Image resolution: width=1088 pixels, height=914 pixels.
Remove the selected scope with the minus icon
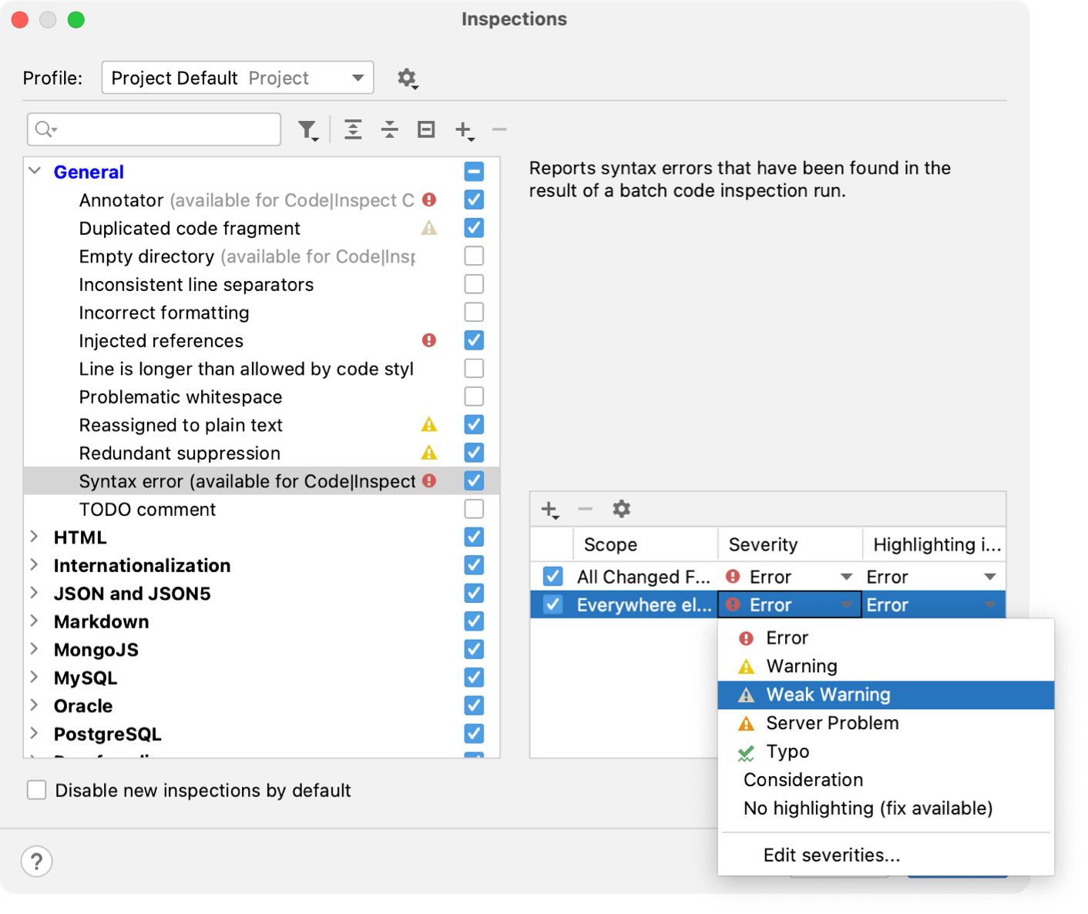pos(586,509)
